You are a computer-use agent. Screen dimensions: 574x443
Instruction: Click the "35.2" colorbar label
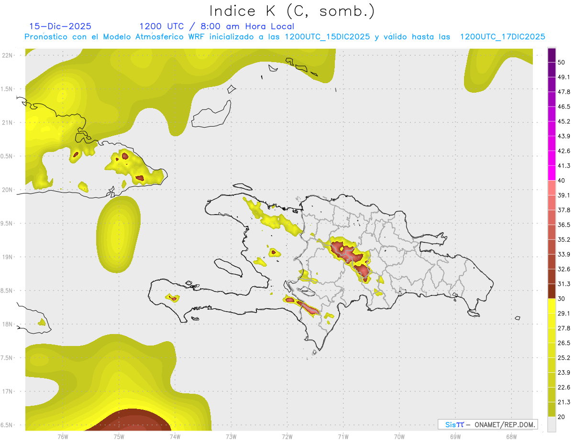564,239
